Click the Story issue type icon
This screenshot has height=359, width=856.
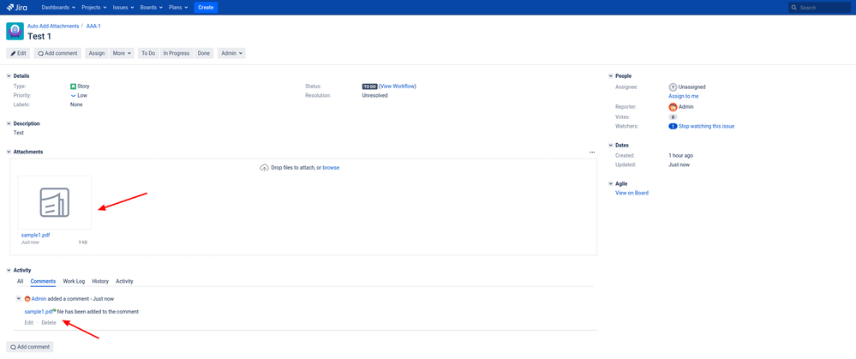point(73,87)
